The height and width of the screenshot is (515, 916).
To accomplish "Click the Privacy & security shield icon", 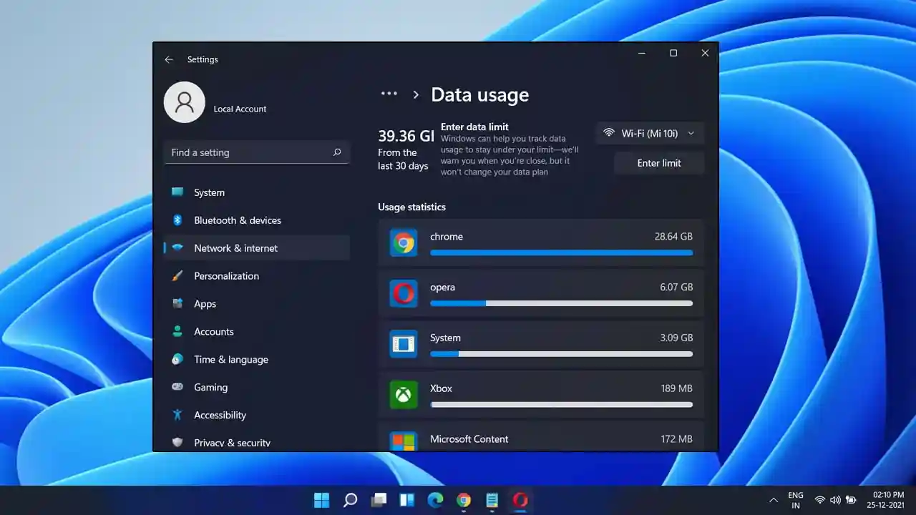I will click(177, 443).
